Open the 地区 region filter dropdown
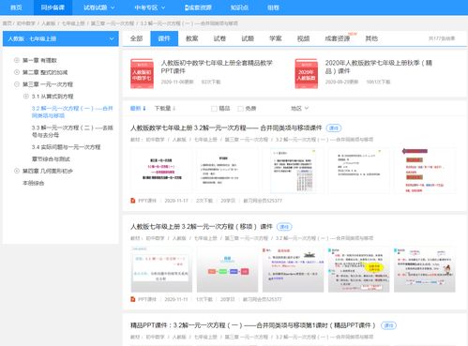The image size is (468, 346). coord(300,109)
